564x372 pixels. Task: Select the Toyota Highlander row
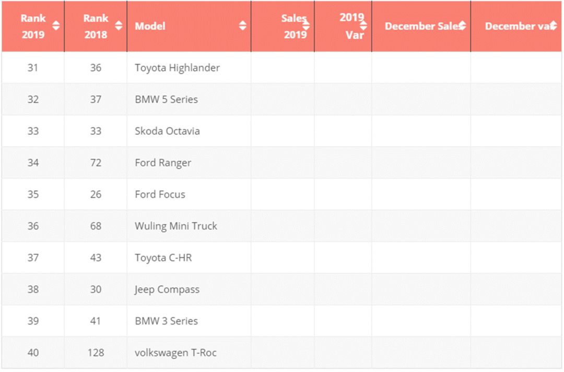[x=177, y=68]
